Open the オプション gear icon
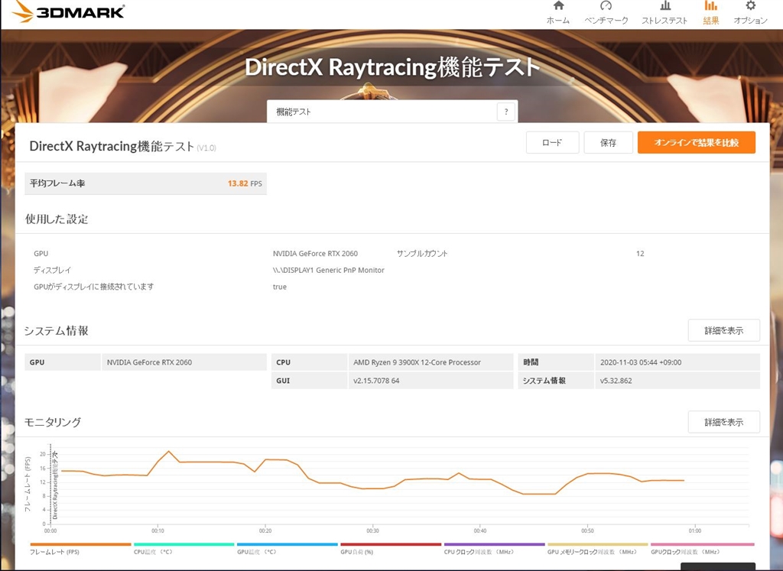 (x=750, y=6)
